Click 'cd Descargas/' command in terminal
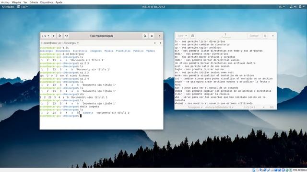The width and height of the screenshot is (307, 172). 75,54
